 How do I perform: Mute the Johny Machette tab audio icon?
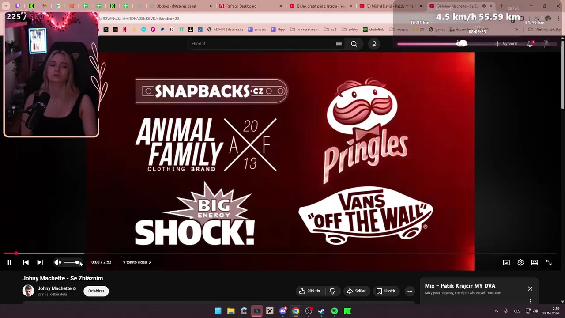point(483,6)
